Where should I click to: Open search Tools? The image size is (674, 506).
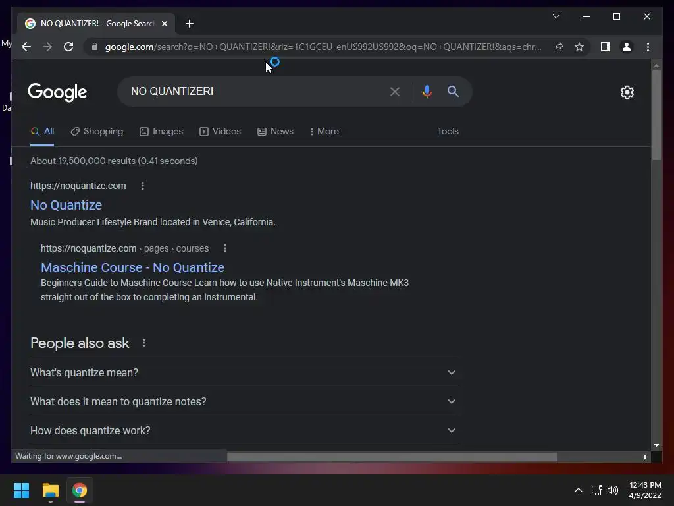(x=448, y=131)
